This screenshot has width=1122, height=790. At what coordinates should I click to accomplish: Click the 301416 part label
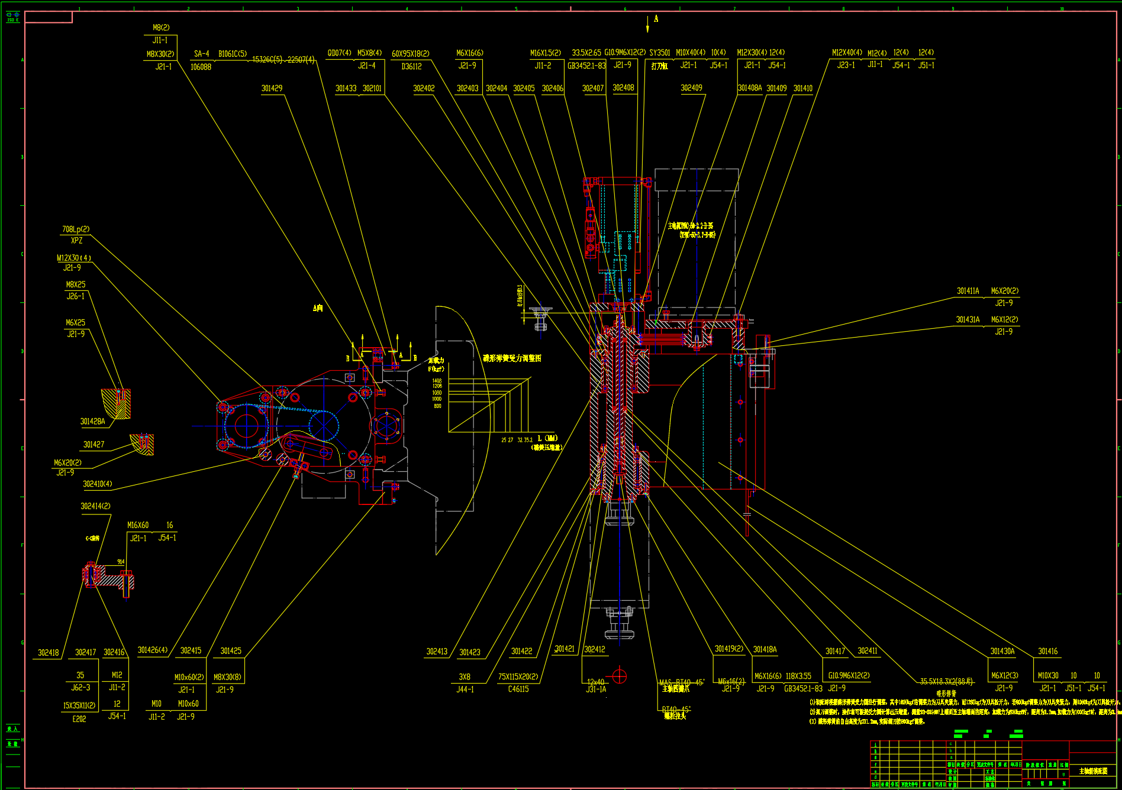click(1048, 651)
